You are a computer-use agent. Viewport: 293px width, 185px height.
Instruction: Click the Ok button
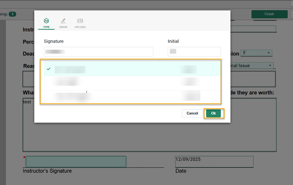[x=213, y=113]
